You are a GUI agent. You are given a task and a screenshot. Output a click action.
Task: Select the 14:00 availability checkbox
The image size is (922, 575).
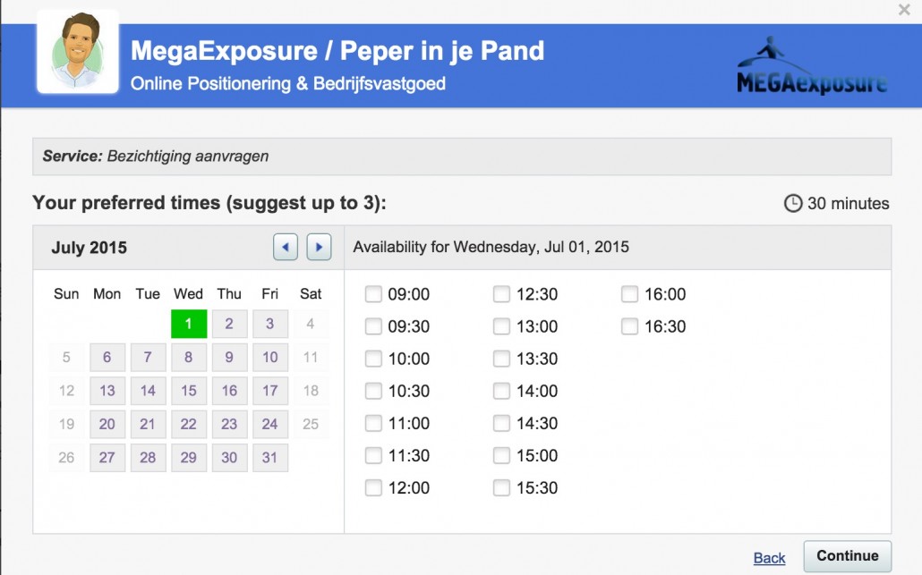click(501, 391)
